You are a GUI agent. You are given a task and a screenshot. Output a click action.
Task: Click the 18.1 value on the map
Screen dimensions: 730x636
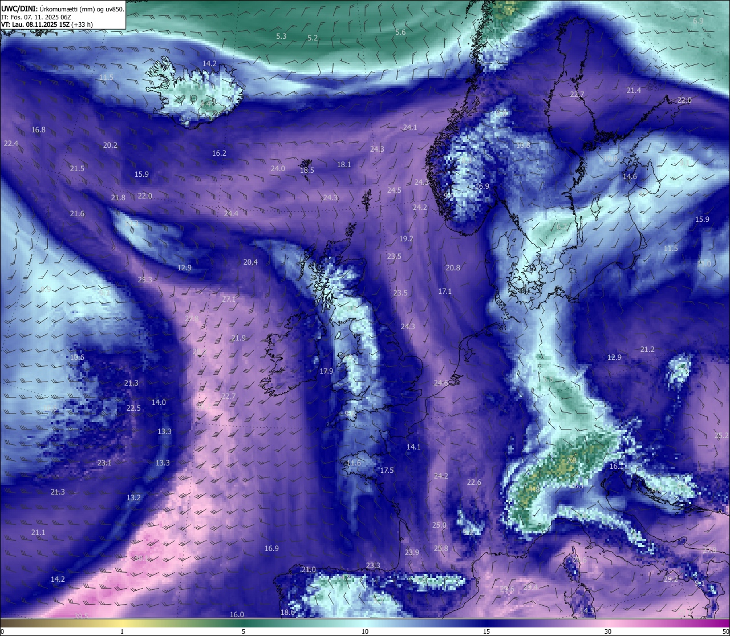[x=344, y=165]
